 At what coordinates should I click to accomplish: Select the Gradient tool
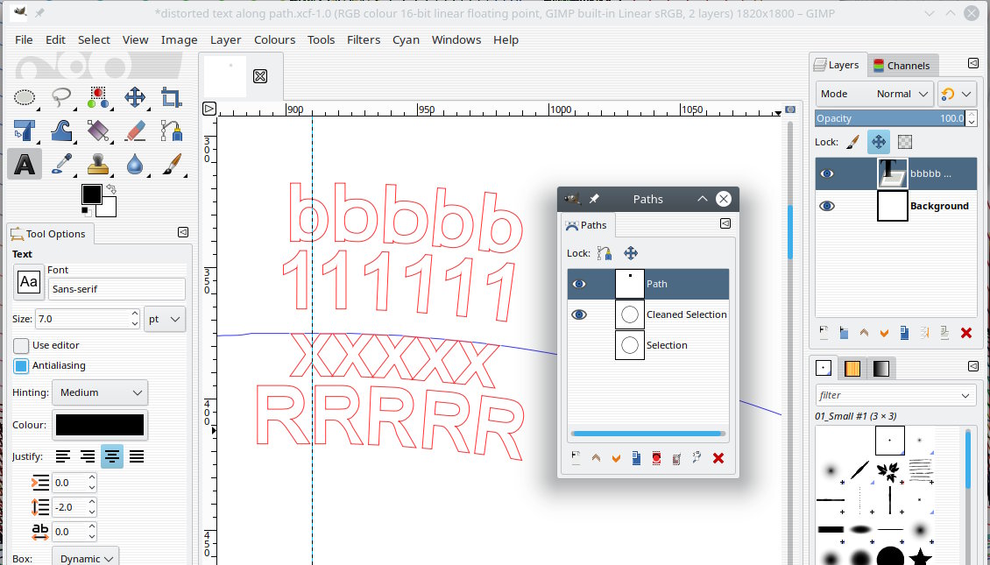pos(98,131)
